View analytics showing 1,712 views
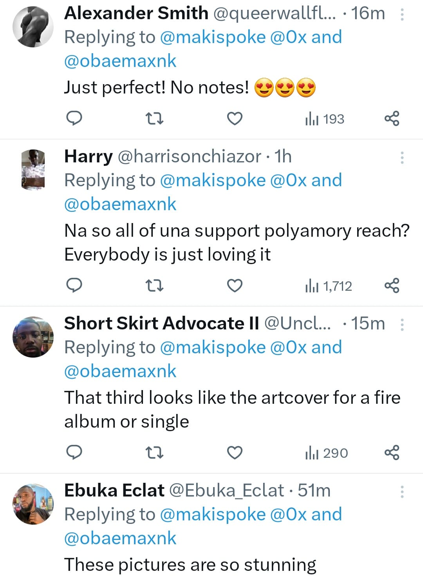 (328, 286)
